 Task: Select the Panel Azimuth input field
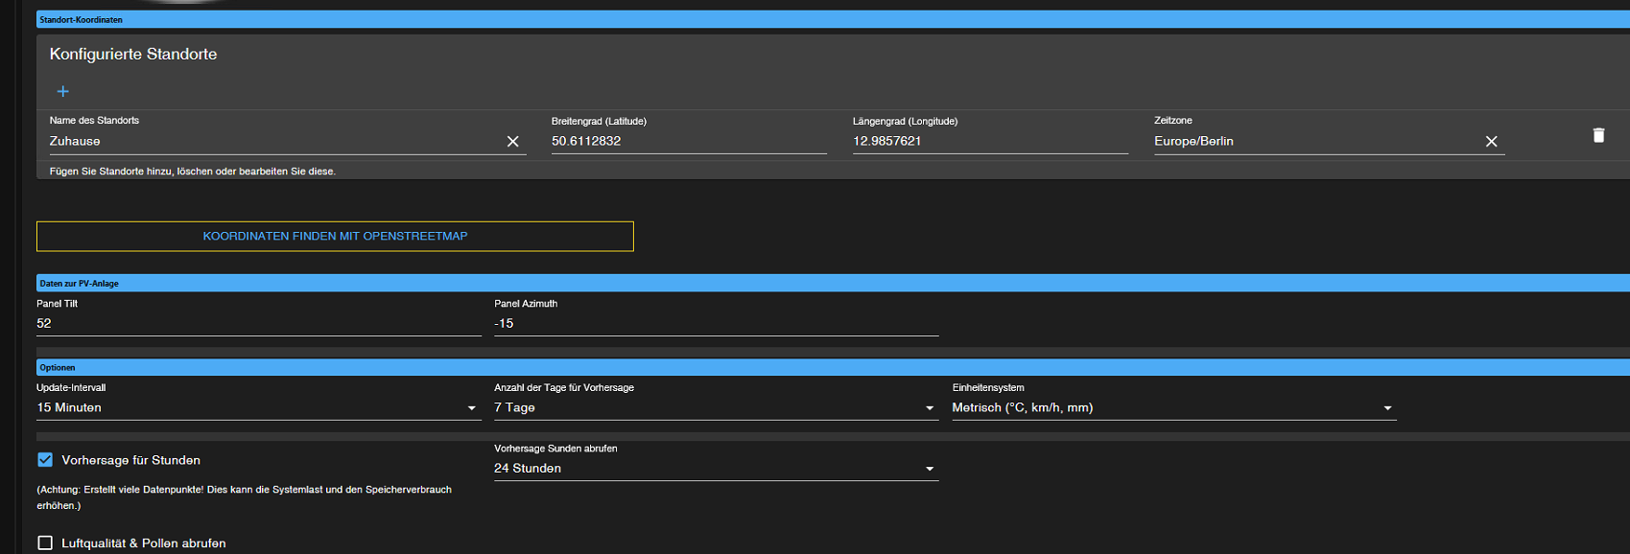pos(716,324)
